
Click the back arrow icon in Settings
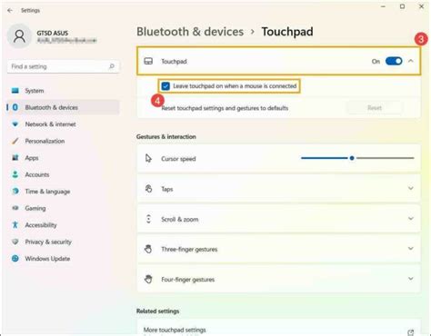tap(10, 11)
